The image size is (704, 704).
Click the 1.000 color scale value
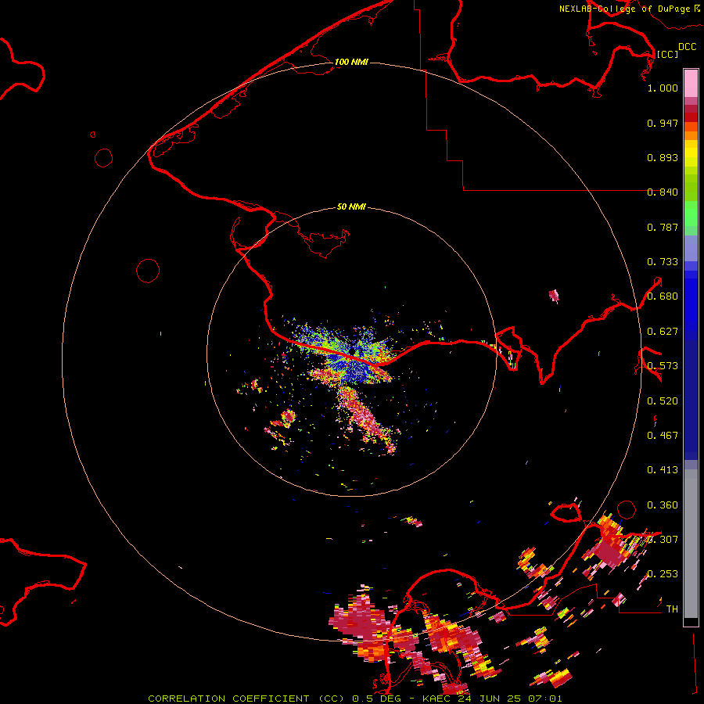coord(663,88)
